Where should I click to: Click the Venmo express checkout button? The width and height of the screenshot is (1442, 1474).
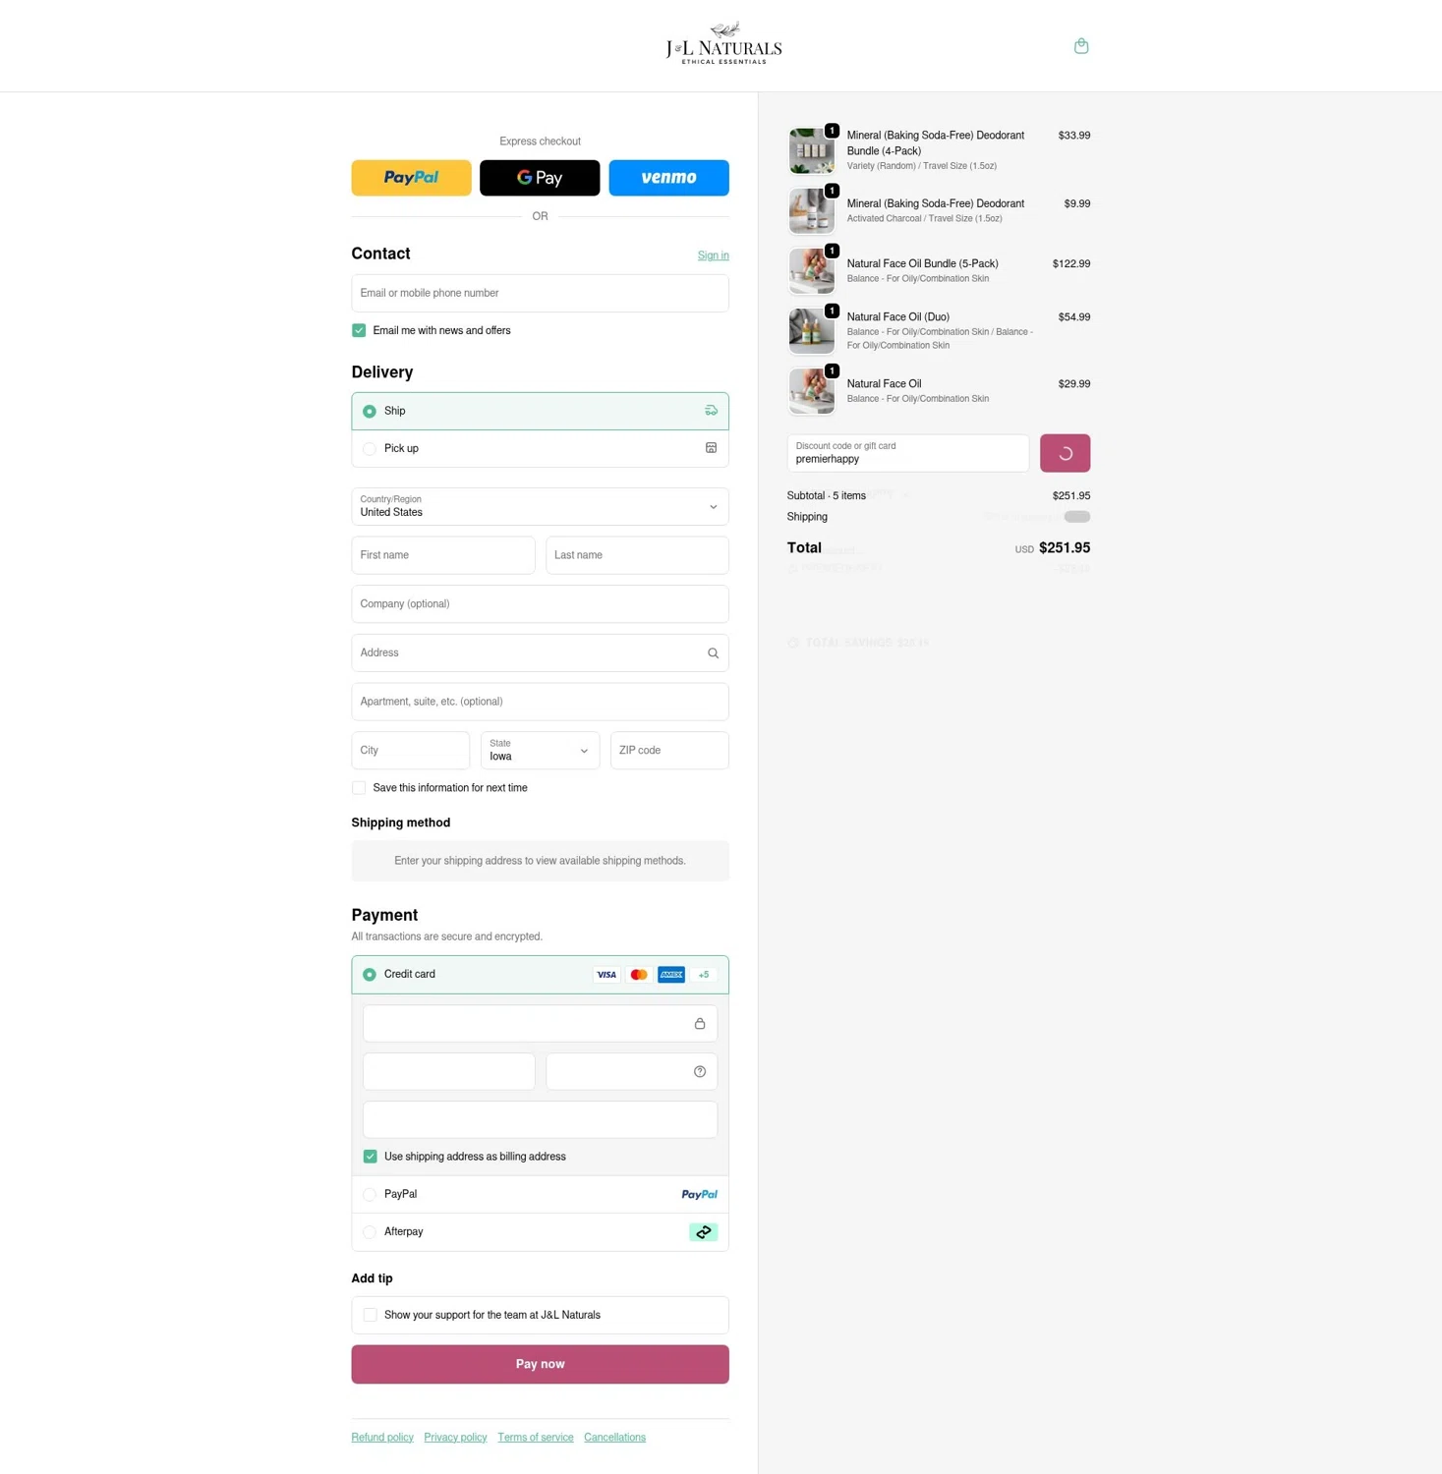668,178
